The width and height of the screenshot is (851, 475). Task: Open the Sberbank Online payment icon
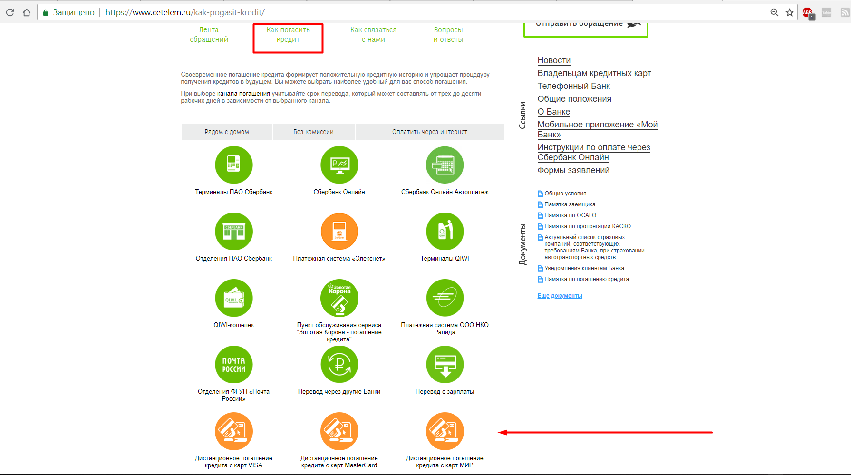pos(339,165)
